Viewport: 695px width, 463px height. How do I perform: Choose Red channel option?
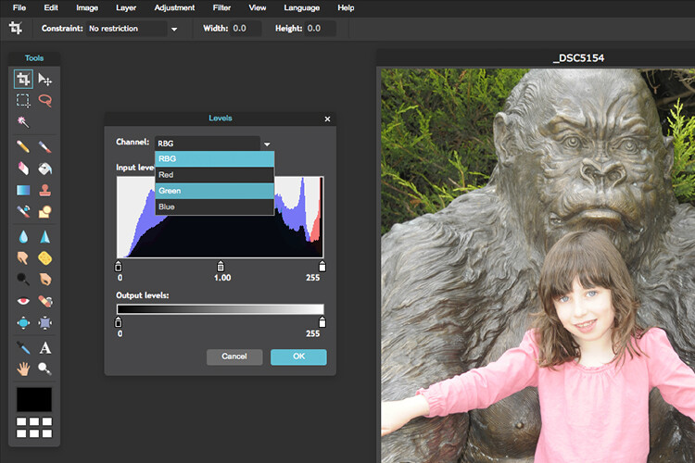[x=215, y=175]
